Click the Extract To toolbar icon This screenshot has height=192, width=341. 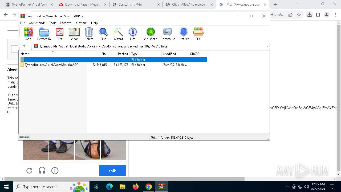44,34
